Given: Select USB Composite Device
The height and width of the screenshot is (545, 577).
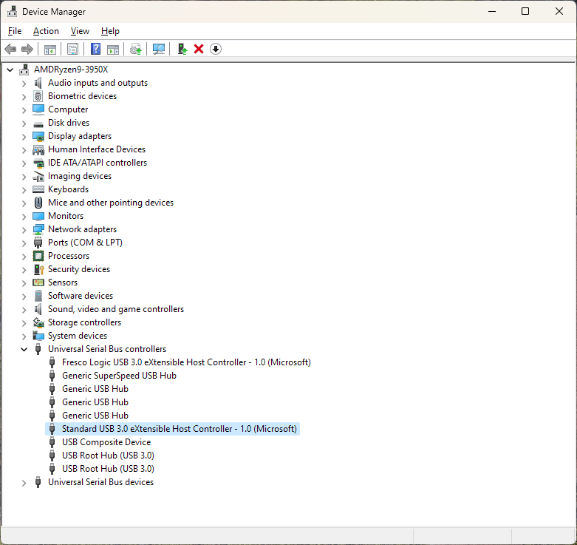Looking at the screenshot, I should pos(106,442).
